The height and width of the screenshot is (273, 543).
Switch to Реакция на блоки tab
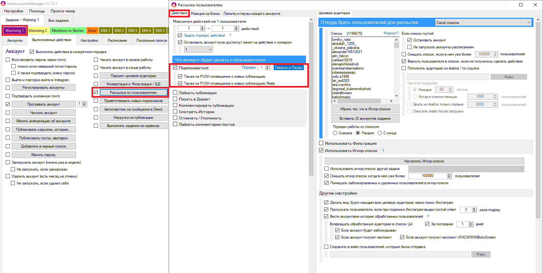coord(205,14)
